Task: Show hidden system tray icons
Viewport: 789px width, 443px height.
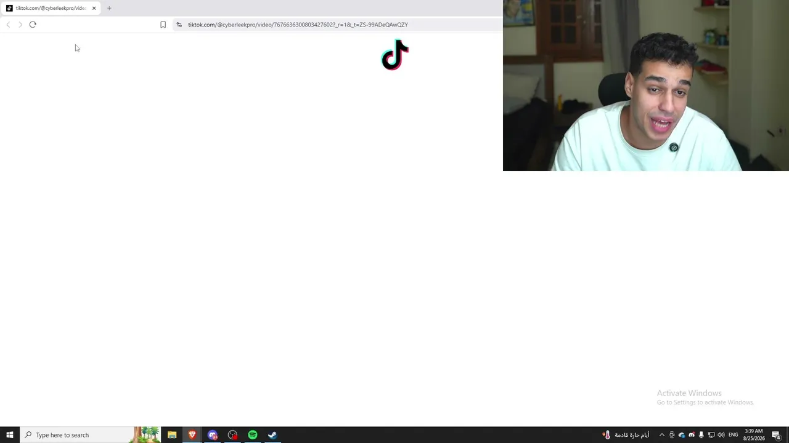Action: pyautogui.click(x=662, y=435)
